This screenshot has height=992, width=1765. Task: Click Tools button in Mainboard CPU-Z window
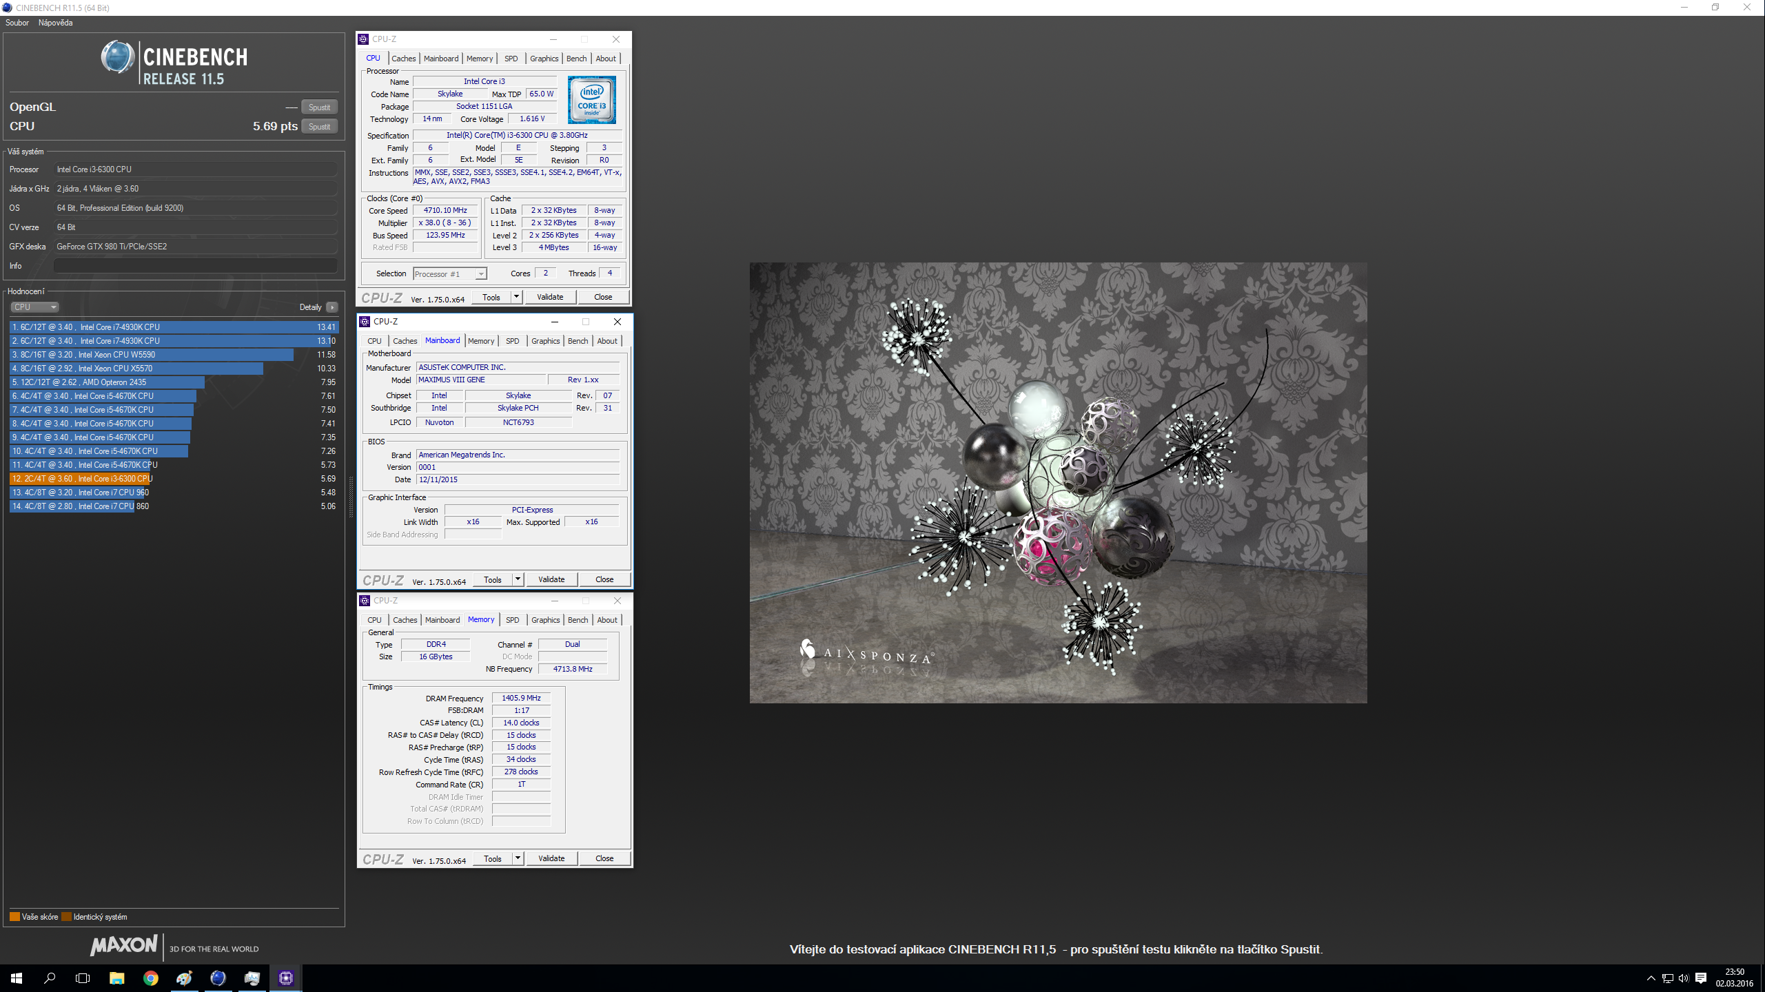click(493, 579)
